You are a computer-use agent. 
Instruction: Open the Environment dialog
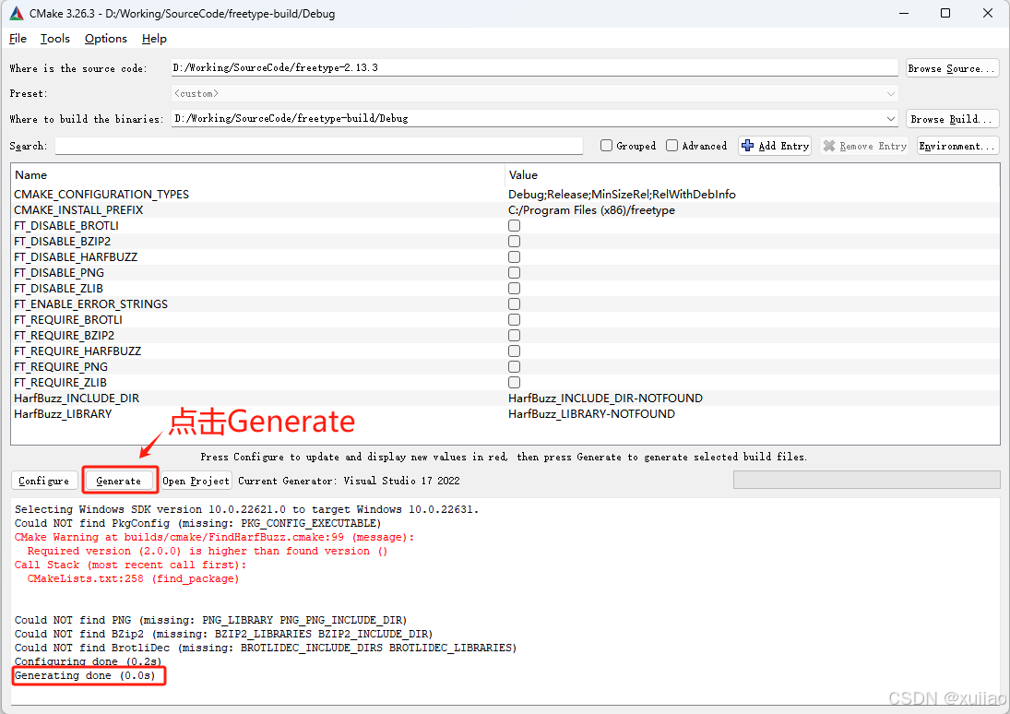[957, 145]
